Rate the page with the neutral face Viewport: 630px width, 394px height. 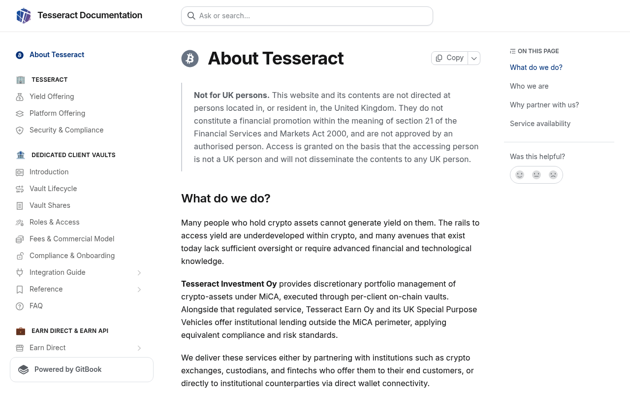(x=536, y=175)
